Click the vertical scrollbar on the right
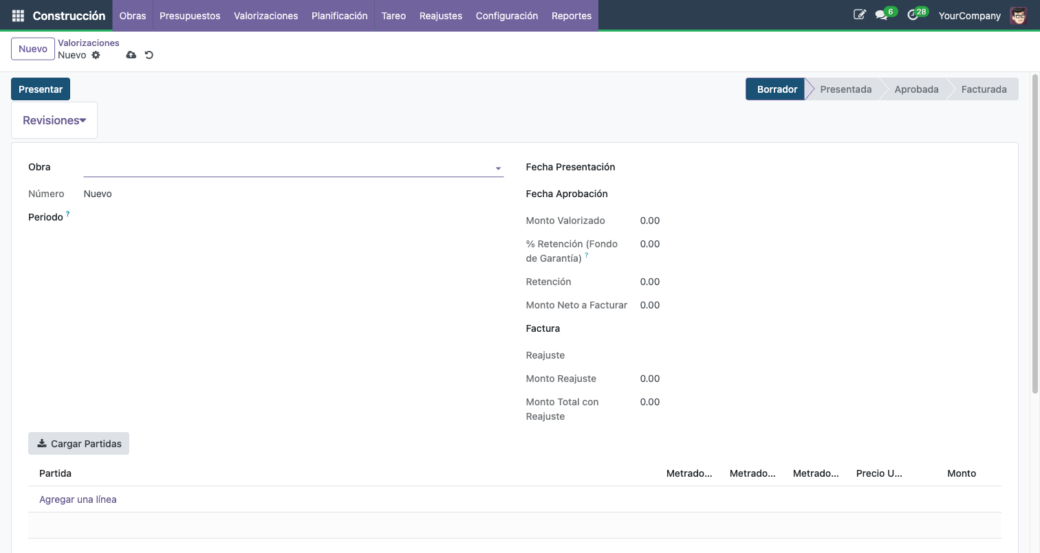Viewport: 1040px width, 553px height. (1034, 234)
